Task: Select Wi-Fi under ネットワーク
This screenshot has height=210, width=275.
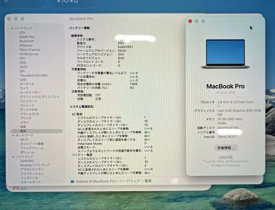Action: (x=25, y=139)
